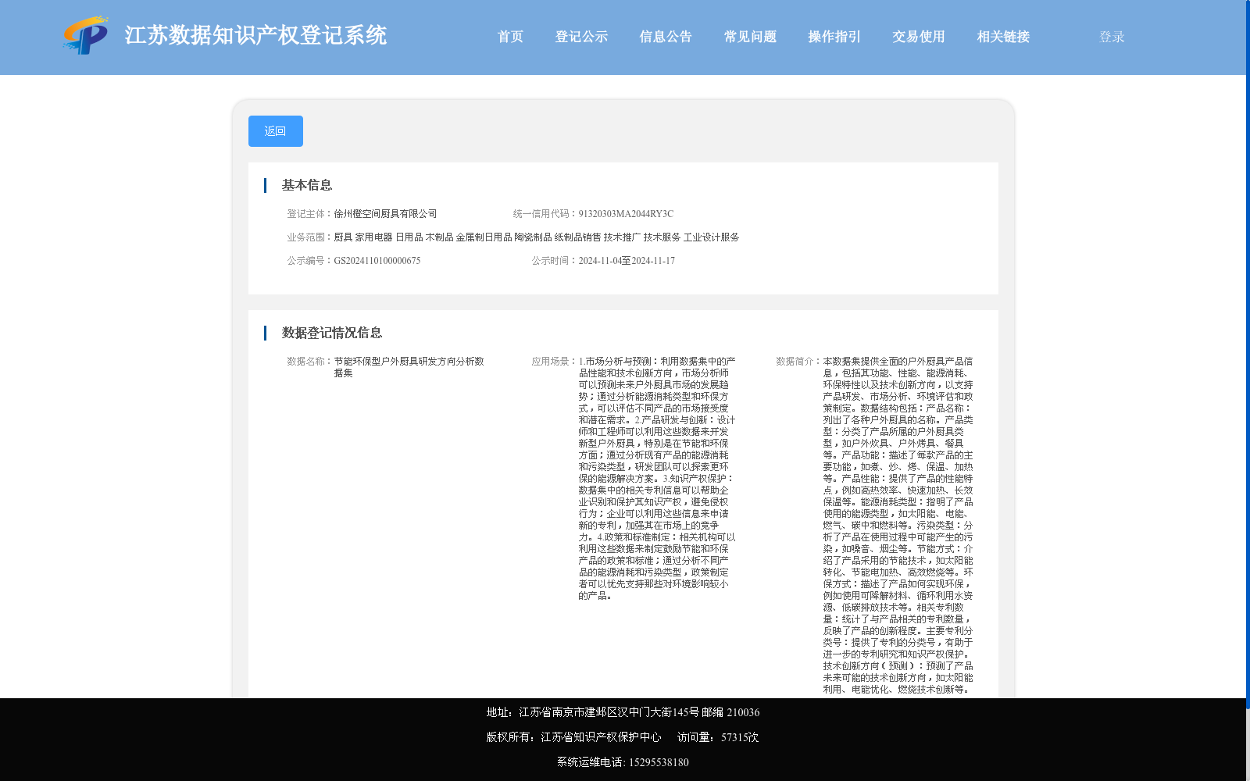Open the 交易使用 menu item
This screenshot has height=781, width=1250.
[x=919, y=37]
